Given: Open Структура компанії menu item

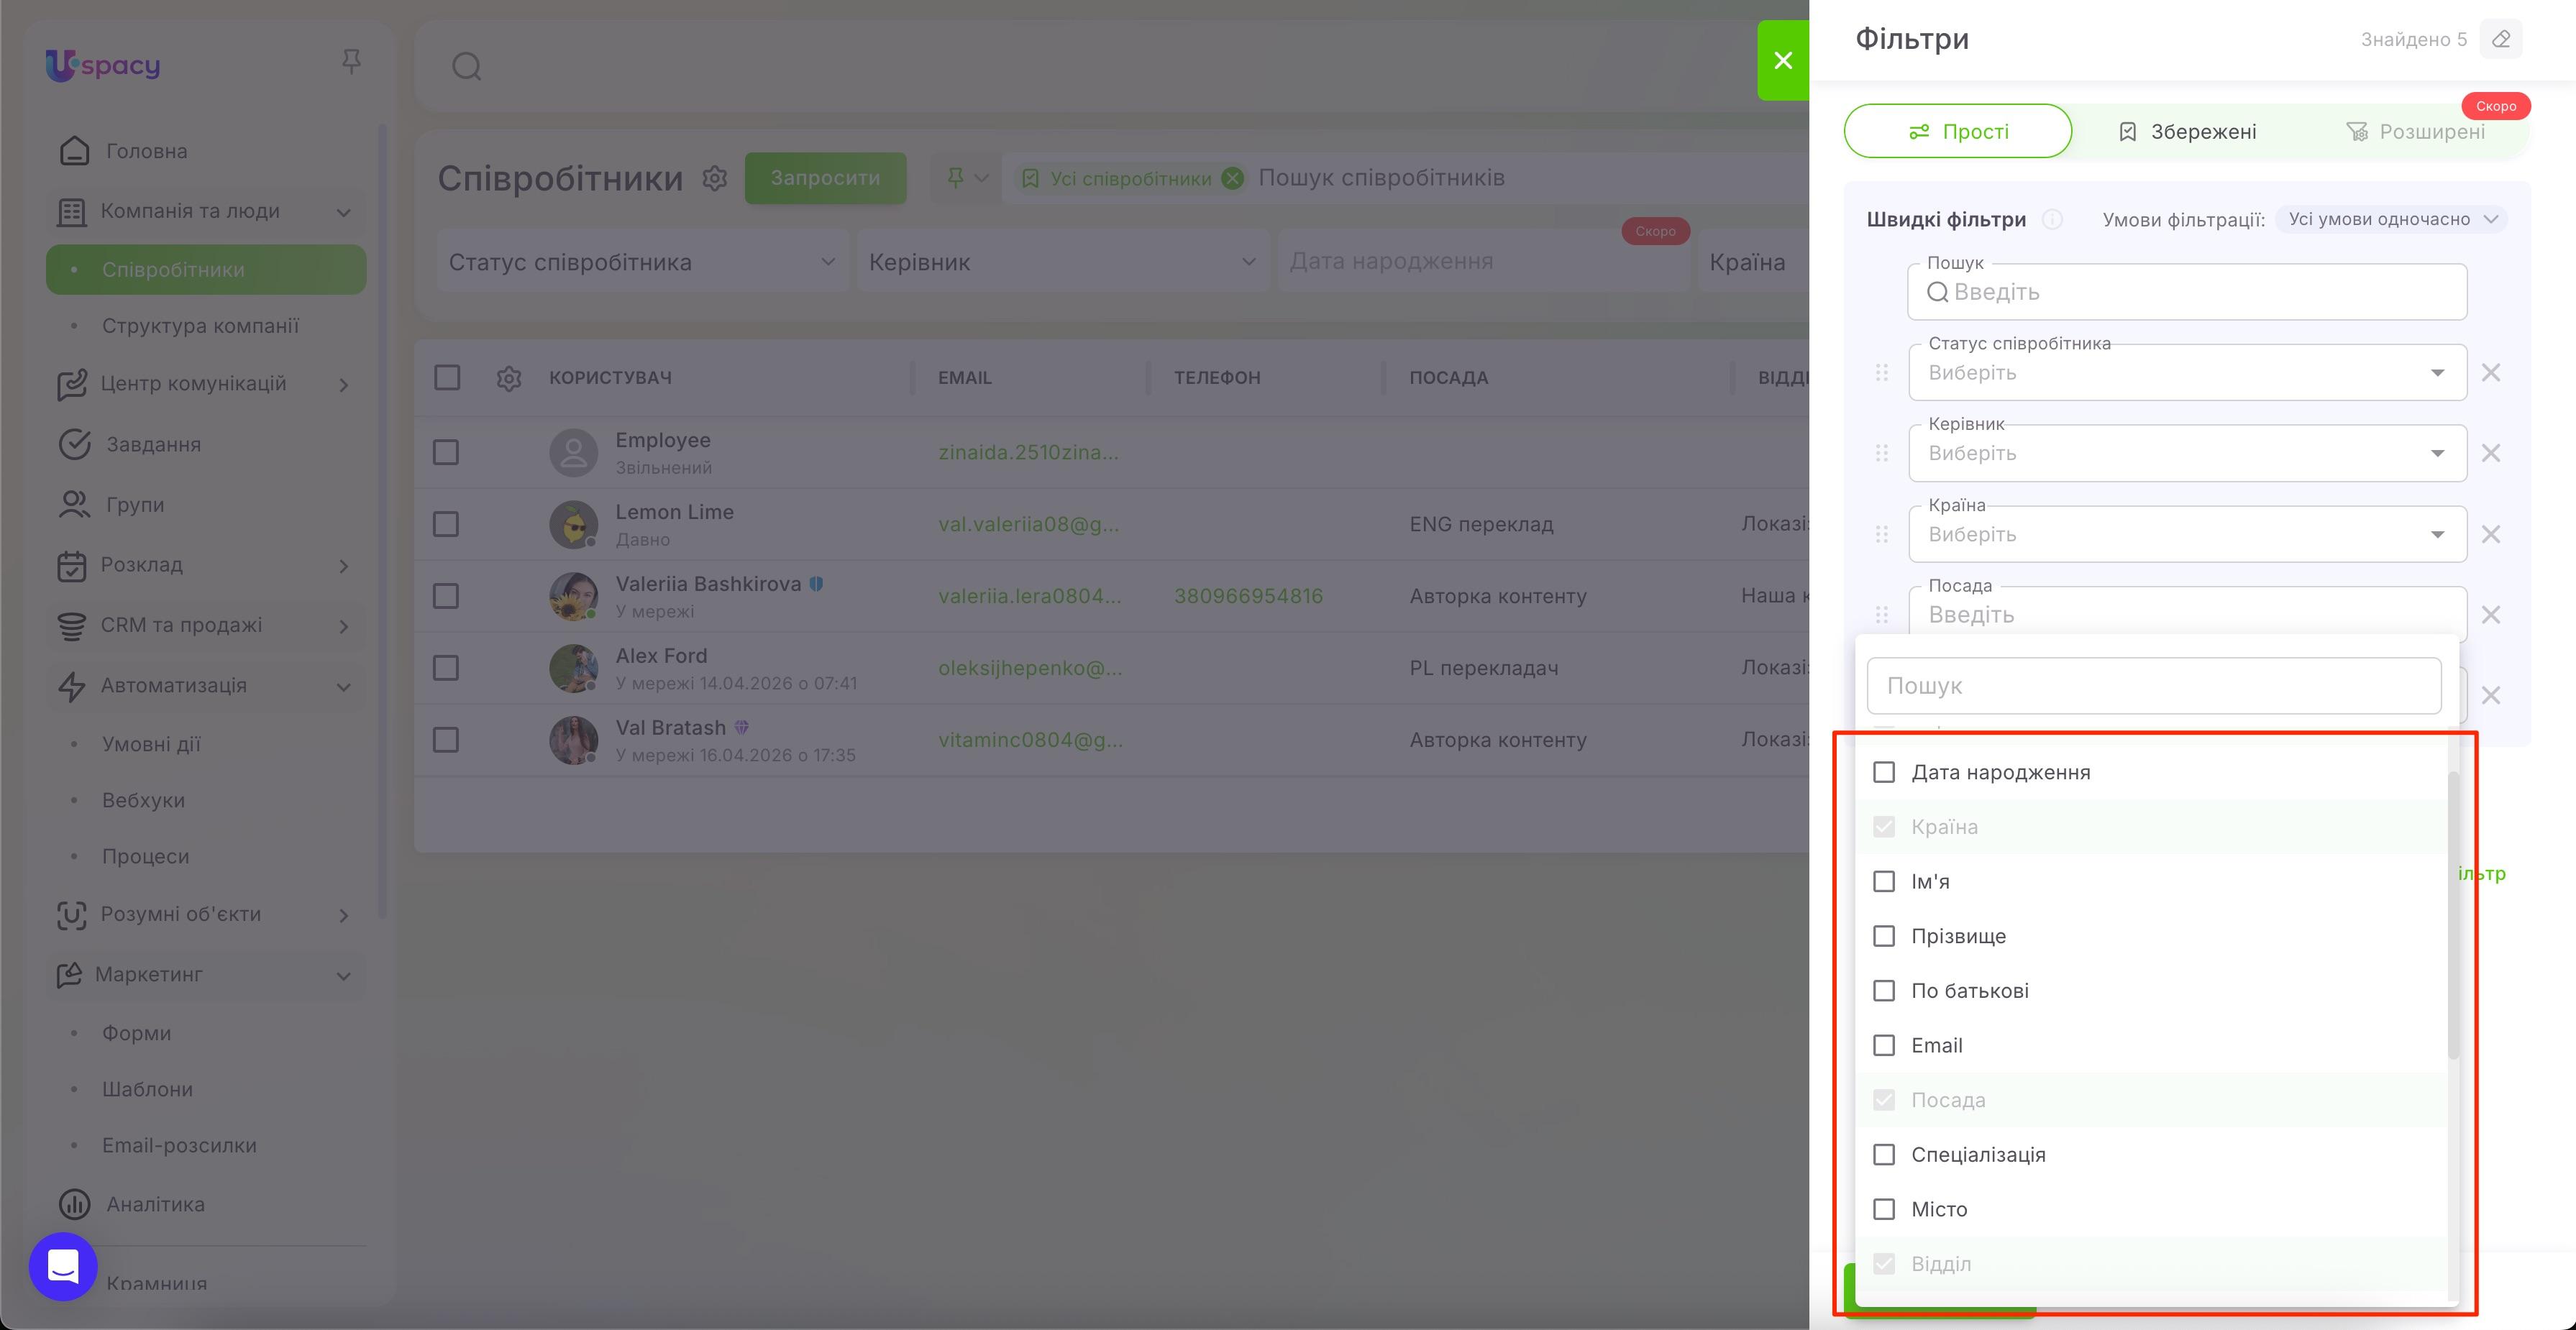Looking at the screenshot, I should (x=200, y=326).
